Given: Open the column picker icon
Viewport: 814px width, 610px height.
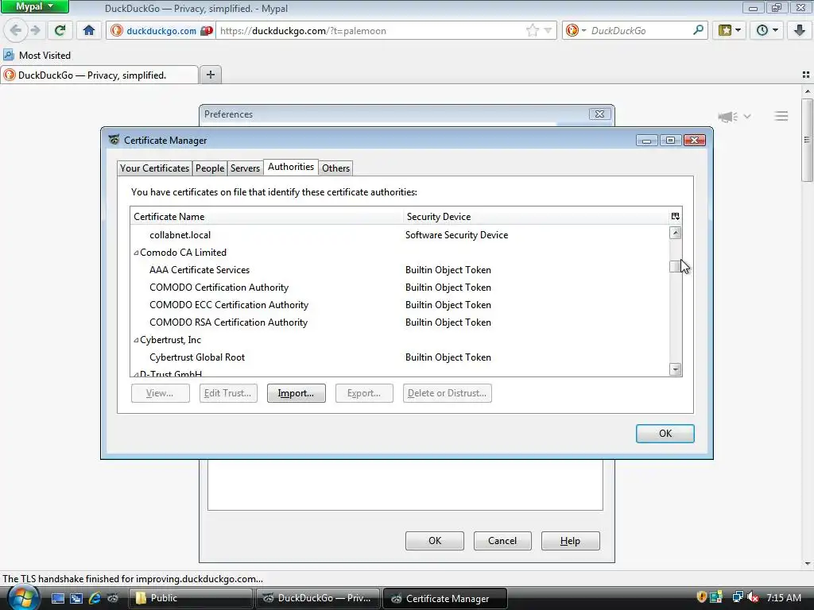Looking at the screenshot, I should pyautogui.click(x=676, y=216).
